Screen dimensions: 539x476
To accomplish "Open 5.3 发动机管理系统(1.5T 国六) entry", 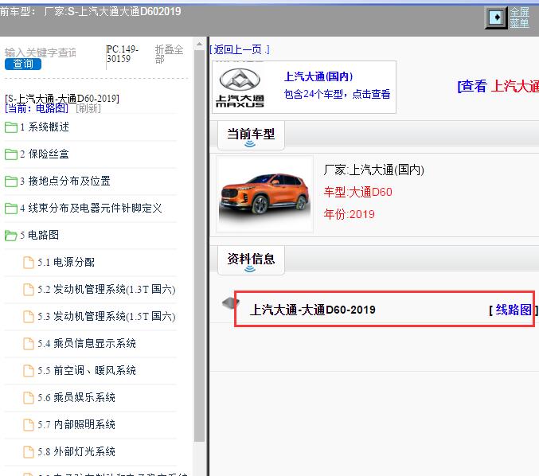I will [x=107, y=317].
